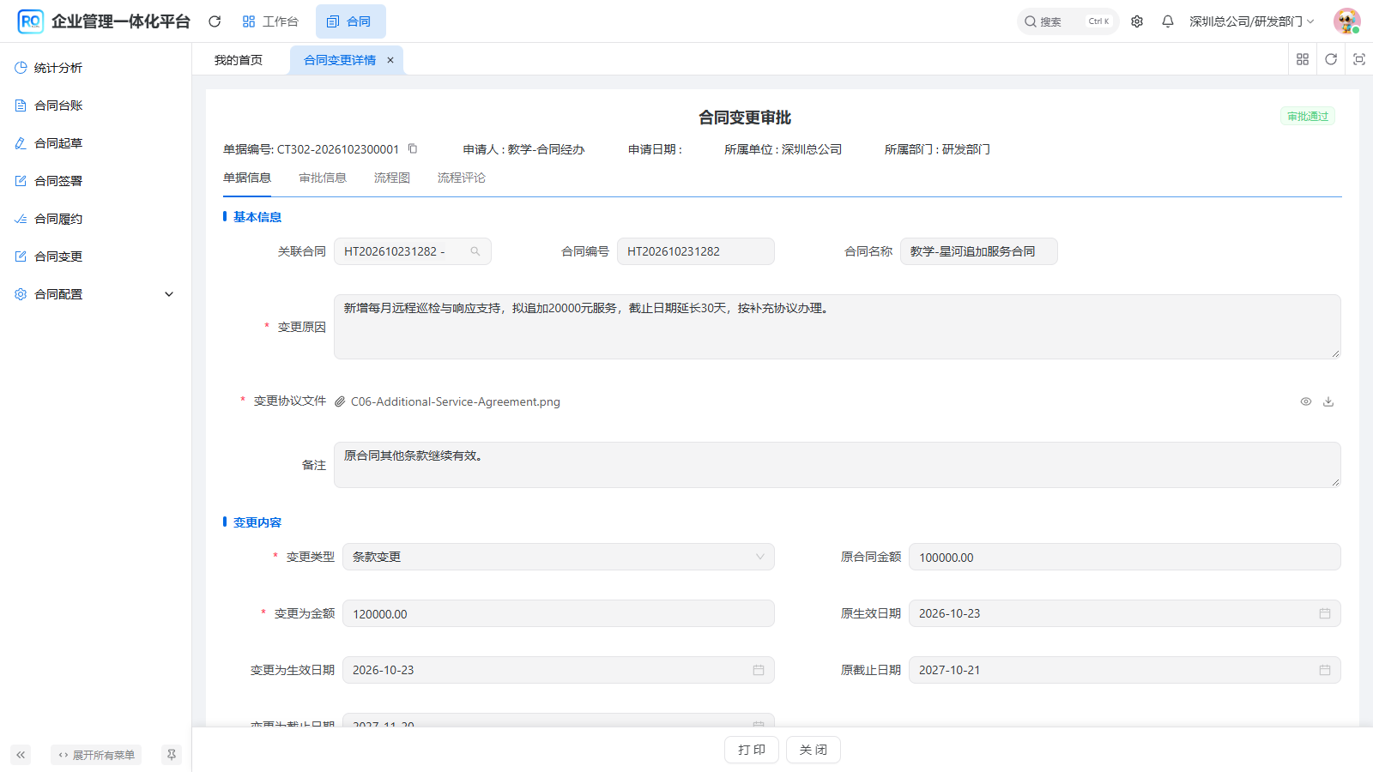Select the 单据信息 tab

(x=247, y=178)
